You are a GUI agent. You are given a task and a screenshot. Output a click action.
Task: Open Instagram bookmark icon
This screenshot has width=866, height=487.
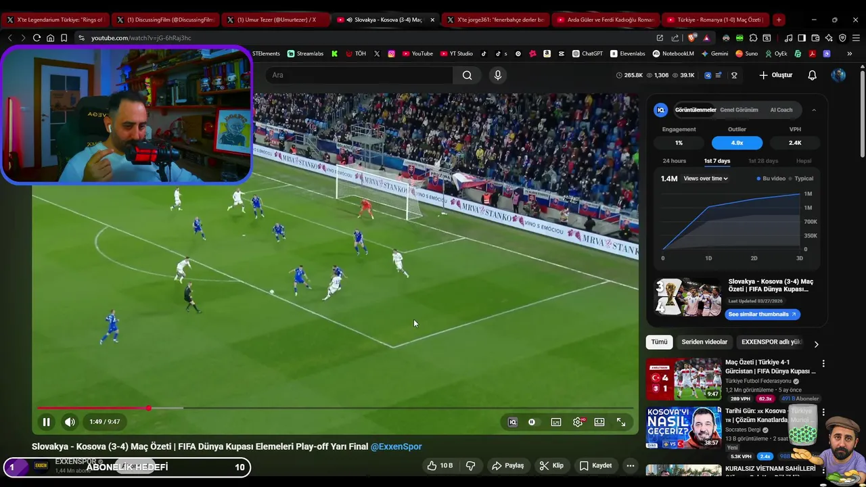pos(391,53)
